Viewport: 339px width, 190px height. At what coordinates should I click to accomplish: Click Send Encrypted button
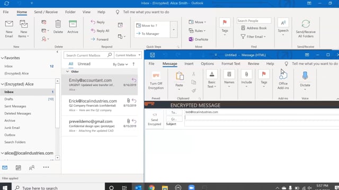[154, 119]
